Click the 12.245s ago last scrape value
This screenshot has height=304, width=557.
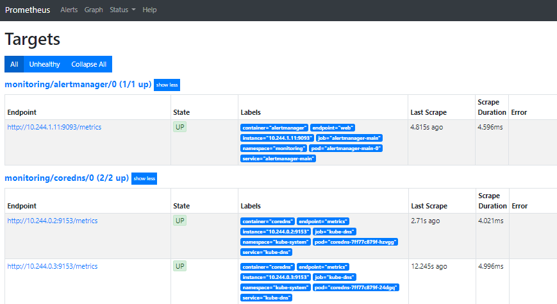coord(429,266)
